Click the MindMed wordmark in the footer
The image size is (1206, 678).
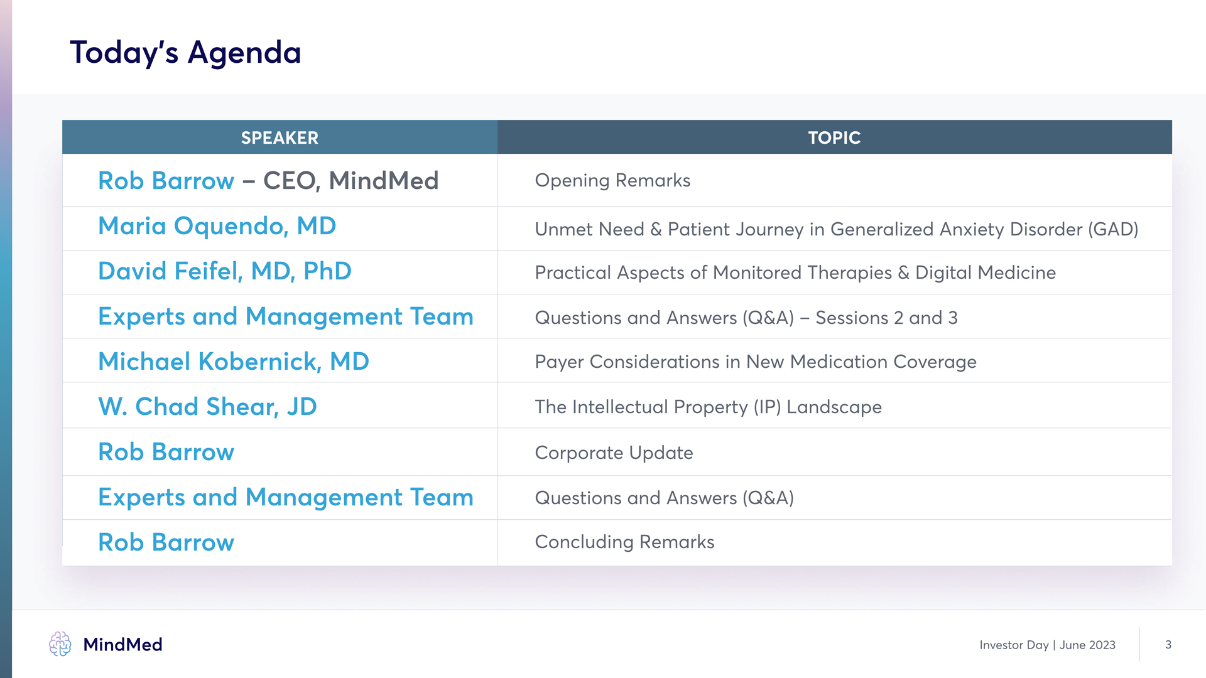122,645
